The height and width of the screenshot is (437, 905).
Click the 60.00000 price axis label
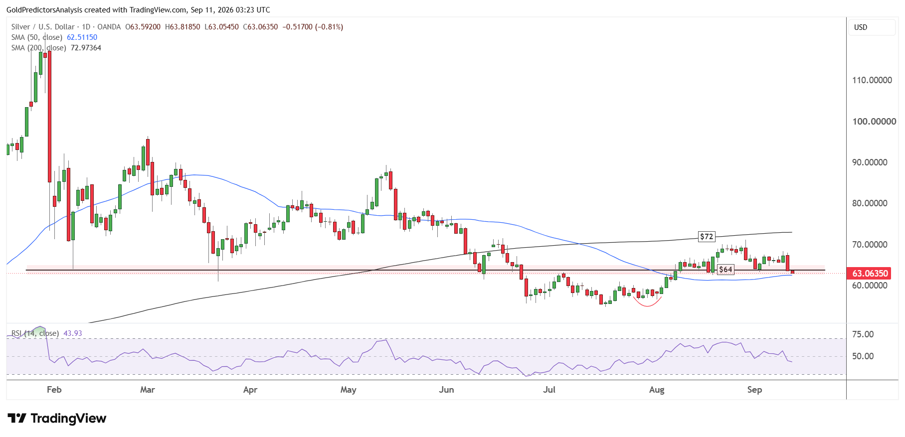pyautogui.click(x=870, y=286)
